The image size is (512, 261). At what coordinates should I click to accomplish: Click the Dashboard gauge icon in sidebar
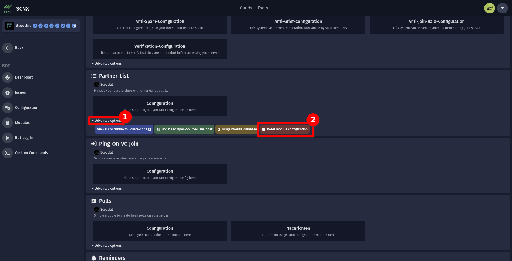[x=8, y=78]
